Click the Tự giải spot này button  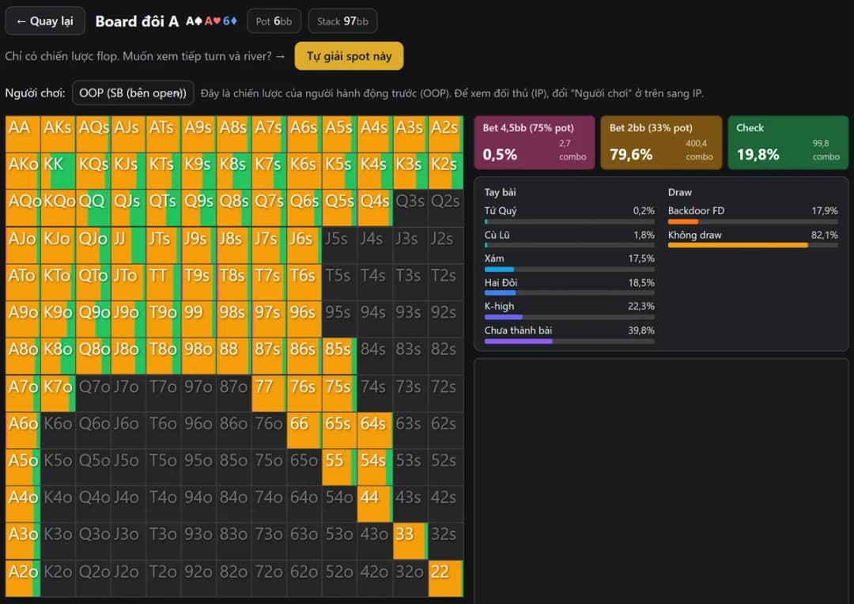point(350,56)
